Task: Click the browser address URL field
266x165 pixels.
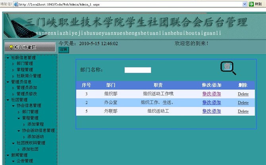Action: coord(131,4)
